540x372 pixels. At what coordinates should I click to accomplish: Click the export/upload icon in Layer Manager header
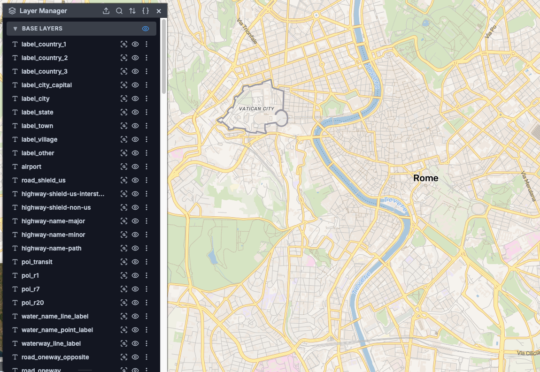point(106,11)
